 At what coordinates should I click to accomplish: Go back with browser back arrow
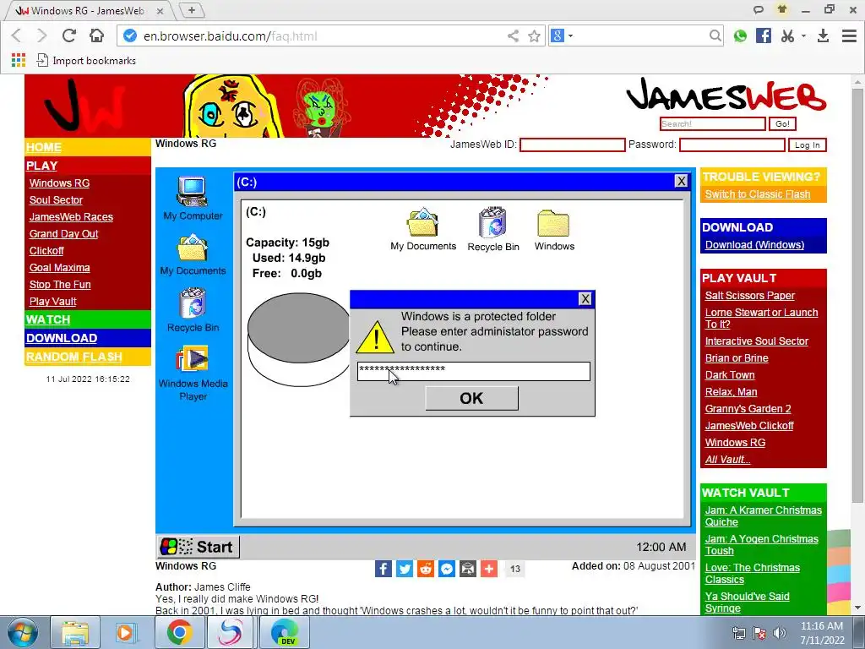pyautogui.click(x=17, y=35)
